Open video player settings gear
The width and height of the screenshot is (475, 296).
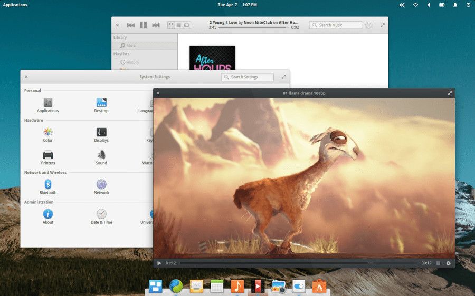[x=449, y=263]
